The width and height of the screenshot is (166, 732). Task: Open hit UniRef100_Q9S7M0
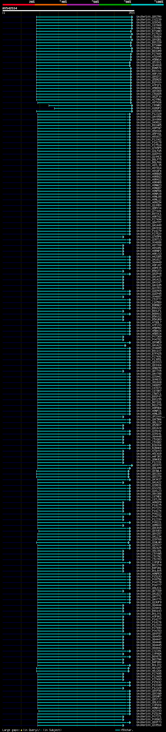(x=149, y=17)
